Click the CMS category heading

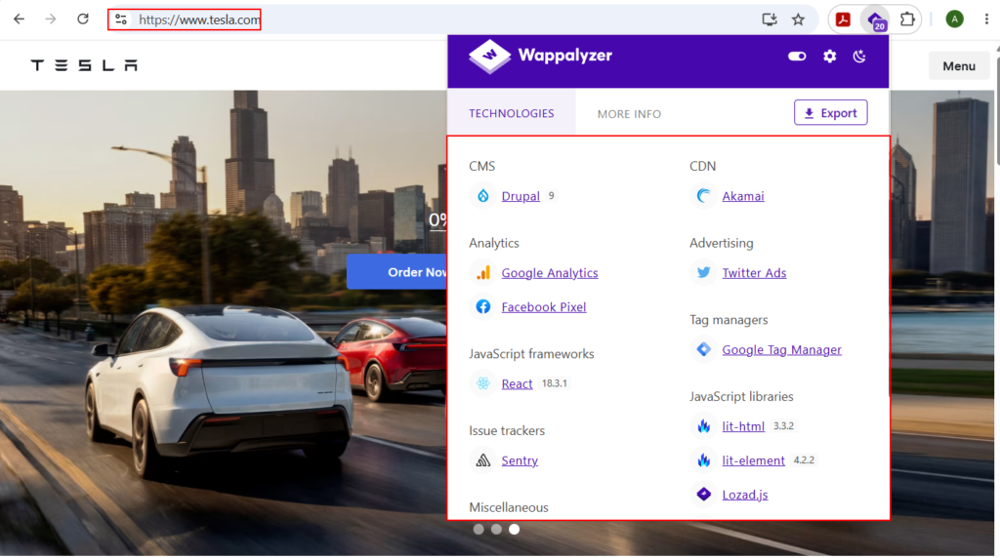coord(481,166)
